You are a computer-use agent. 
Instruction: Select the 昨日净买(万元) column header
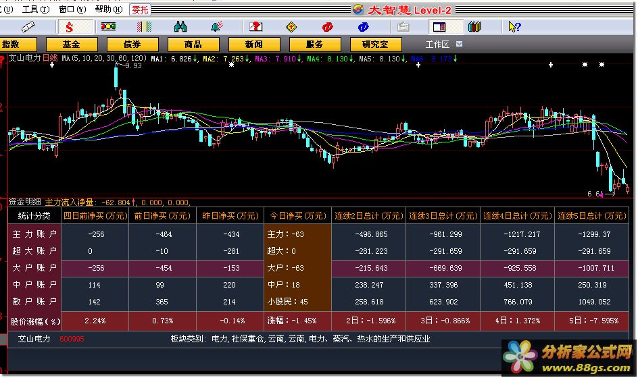pos(230,216)
